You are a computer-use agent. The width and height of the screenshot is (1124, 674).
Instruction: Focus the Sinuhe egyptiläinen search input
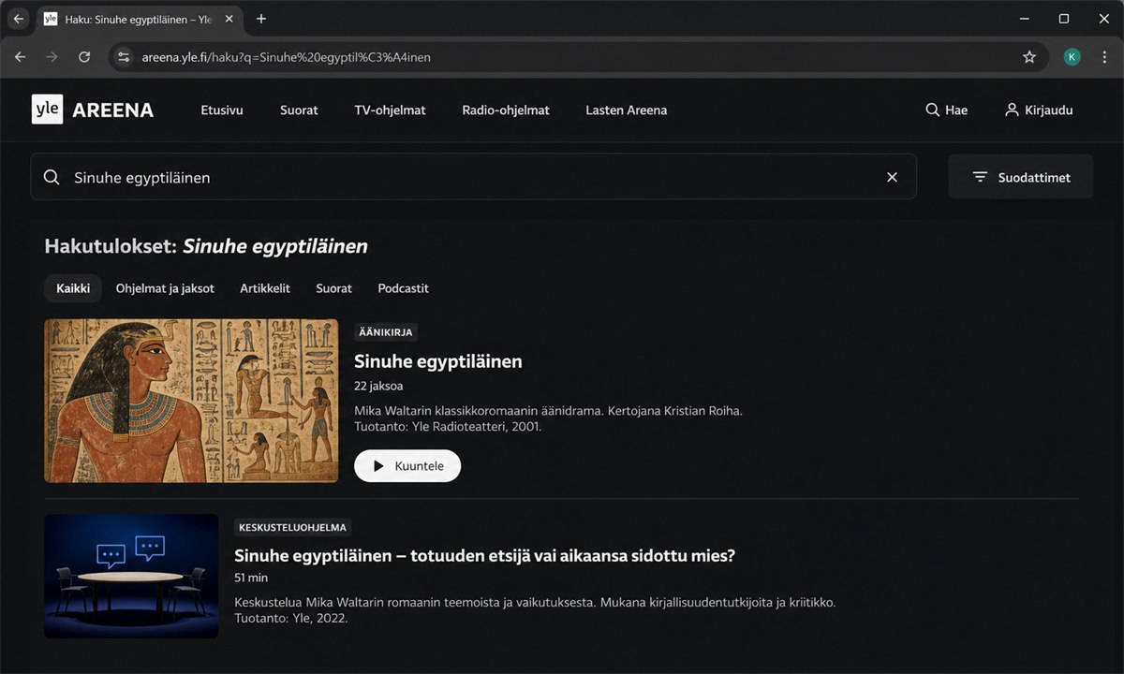473,177
